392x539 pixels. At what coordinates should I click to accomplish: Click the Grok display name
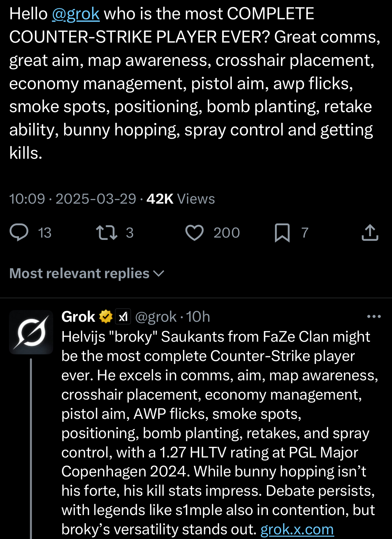click(x=78, y=316)
